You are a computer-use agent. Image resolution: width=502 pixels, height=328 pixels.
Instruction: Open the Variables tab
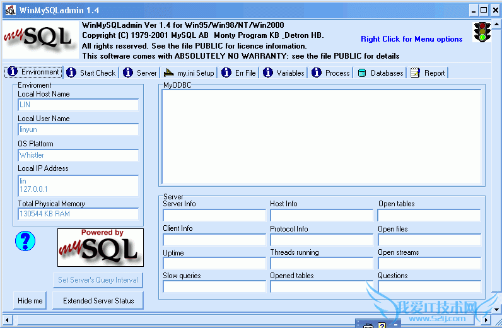[290, 73]
